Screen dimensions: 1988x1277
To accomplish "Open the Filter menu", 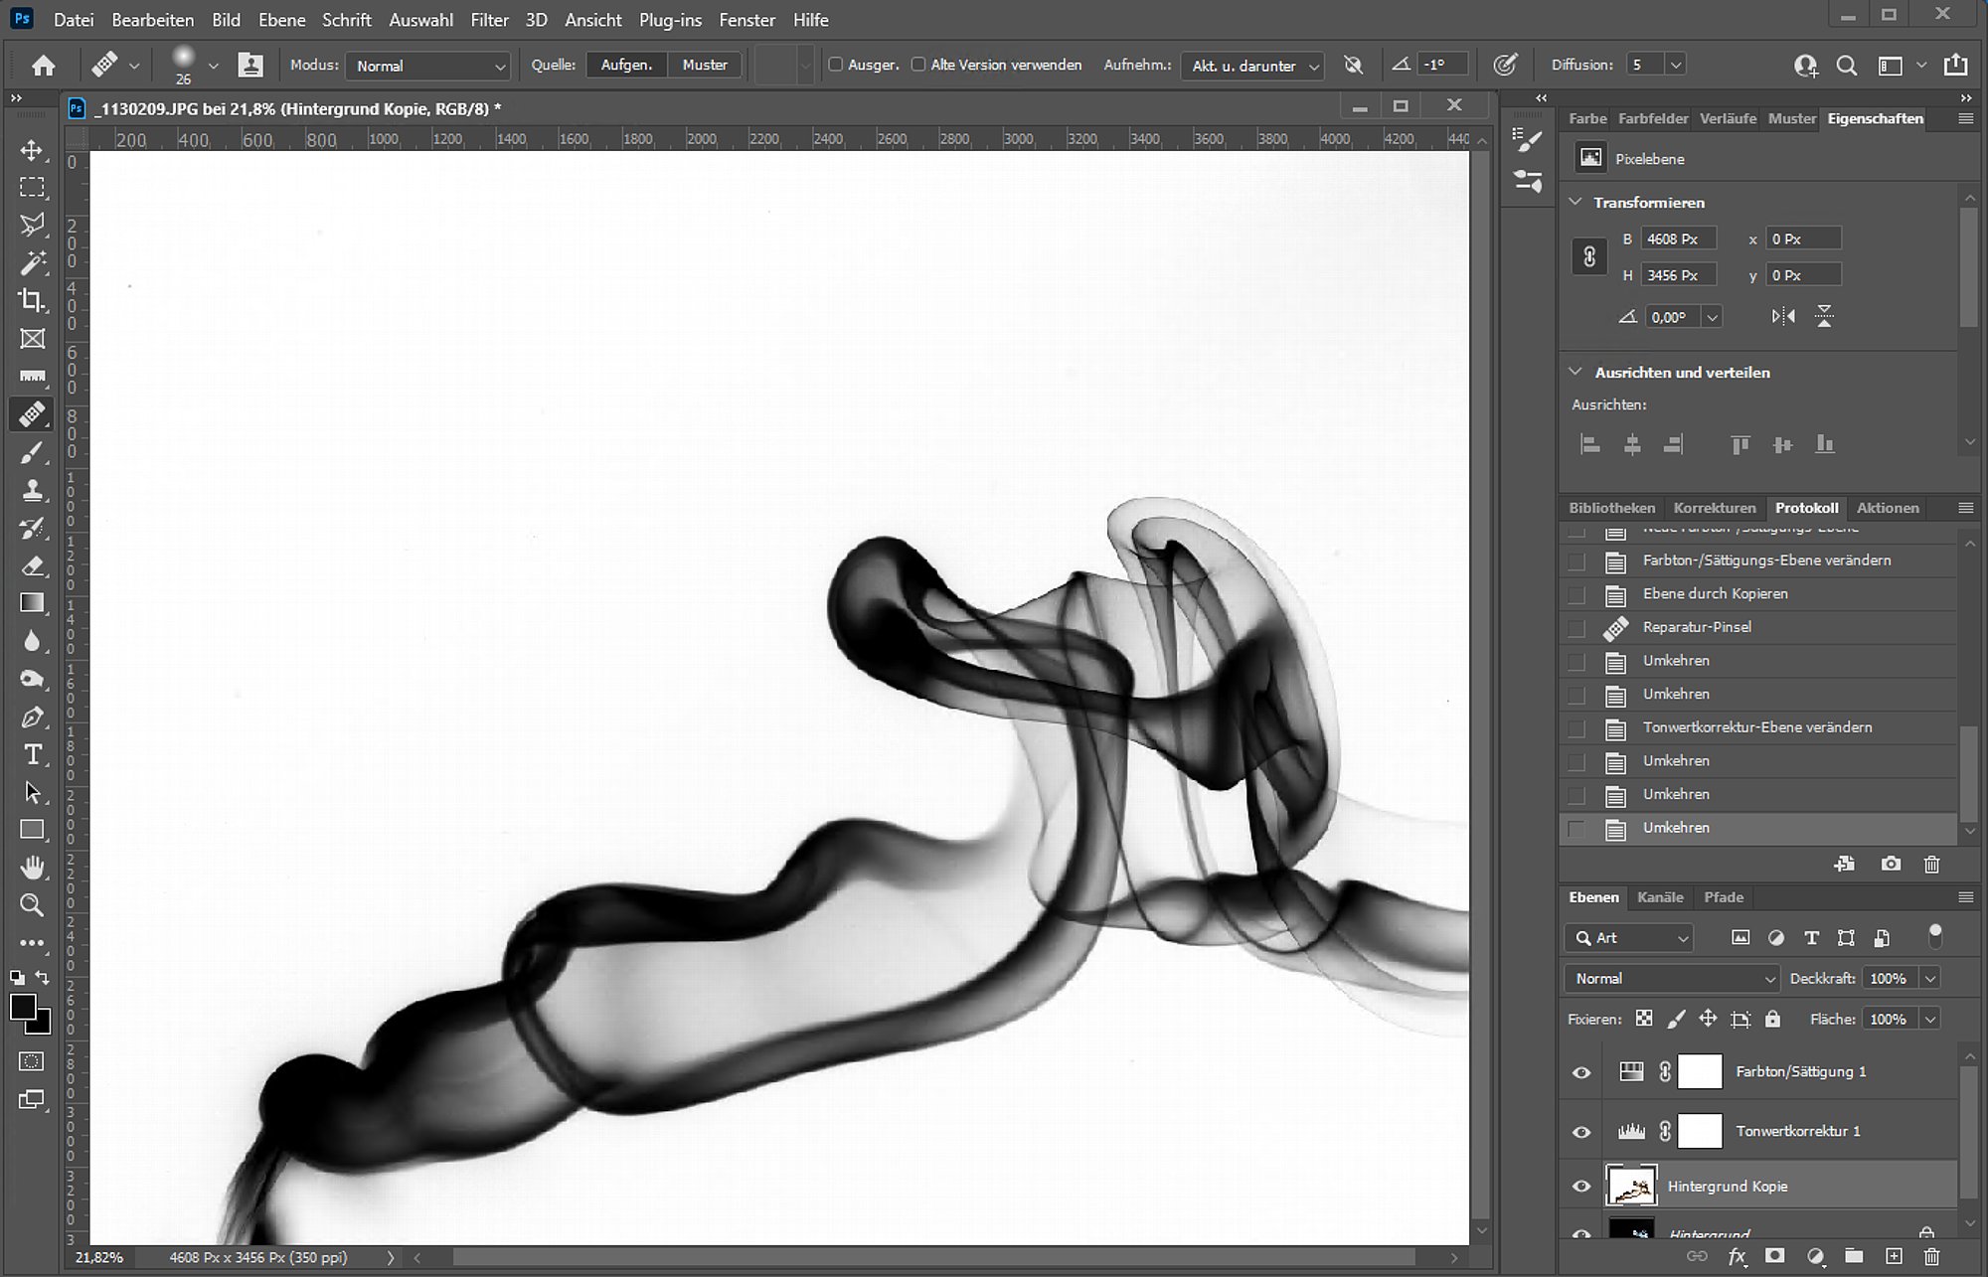I will [489, 20].
